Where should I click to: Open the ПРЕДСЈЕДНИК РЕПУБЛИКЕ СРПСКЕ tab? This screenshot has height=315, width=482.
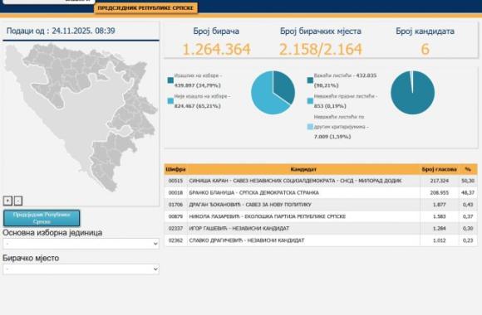tap(145, 8)
